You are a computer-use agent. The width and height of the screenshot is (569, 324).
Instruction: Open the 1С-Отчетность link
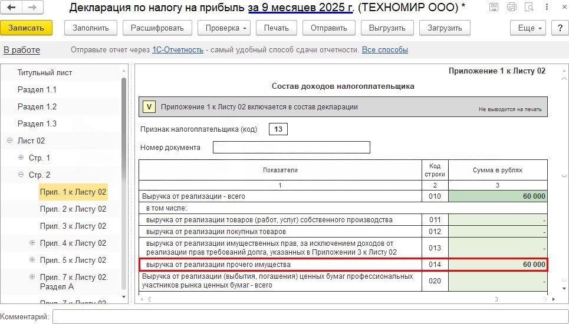point(177,50)
